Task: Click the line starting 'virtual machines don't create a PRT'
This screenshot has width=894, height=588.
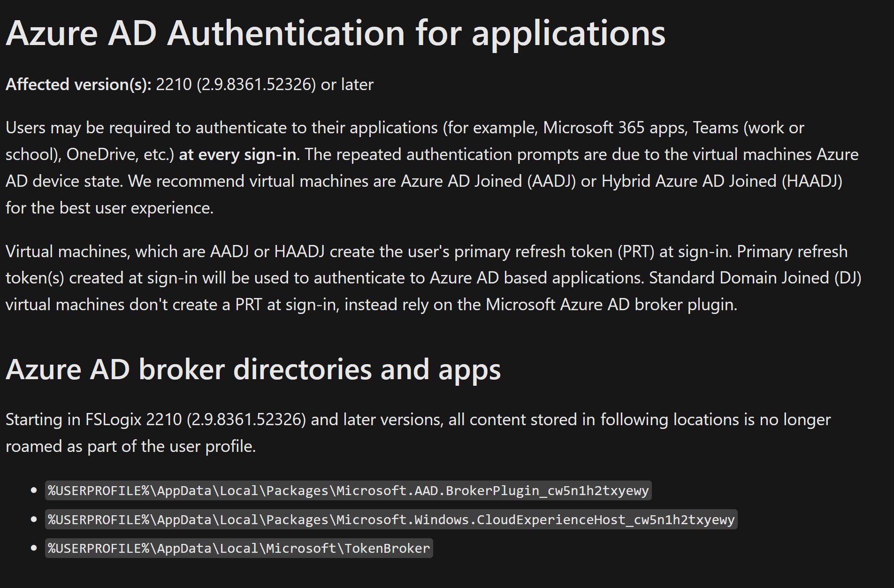Action: tap(371, 305)
